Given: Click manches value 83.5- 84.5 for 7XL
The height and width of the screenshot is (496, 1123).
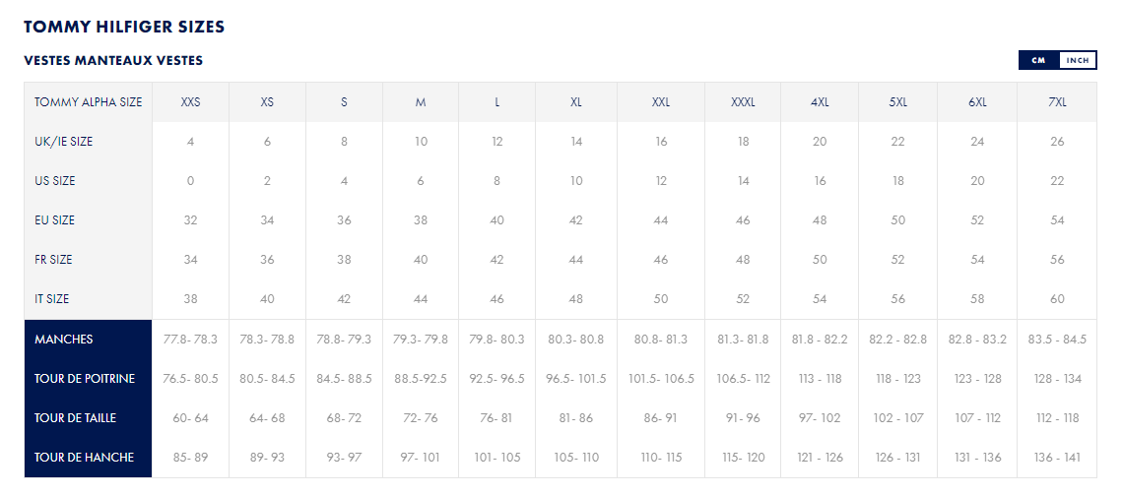Looking at the screenshot, I should tap(1057, 340).
